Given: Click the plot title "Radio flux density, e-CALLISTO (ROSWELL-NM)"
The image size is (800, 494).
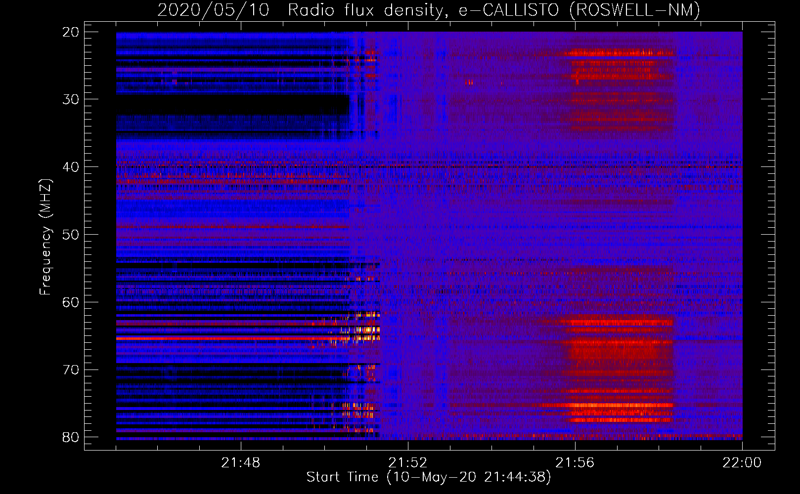Looking at the screenshot, I should click(x=494, y=10).
